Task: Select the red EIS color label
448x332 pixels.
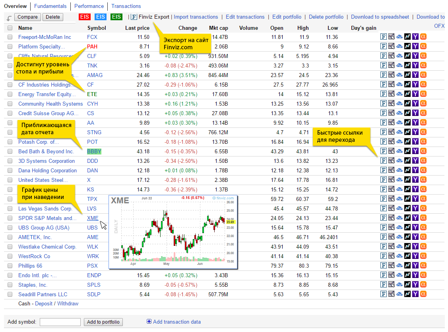Action: coord(84,17)
